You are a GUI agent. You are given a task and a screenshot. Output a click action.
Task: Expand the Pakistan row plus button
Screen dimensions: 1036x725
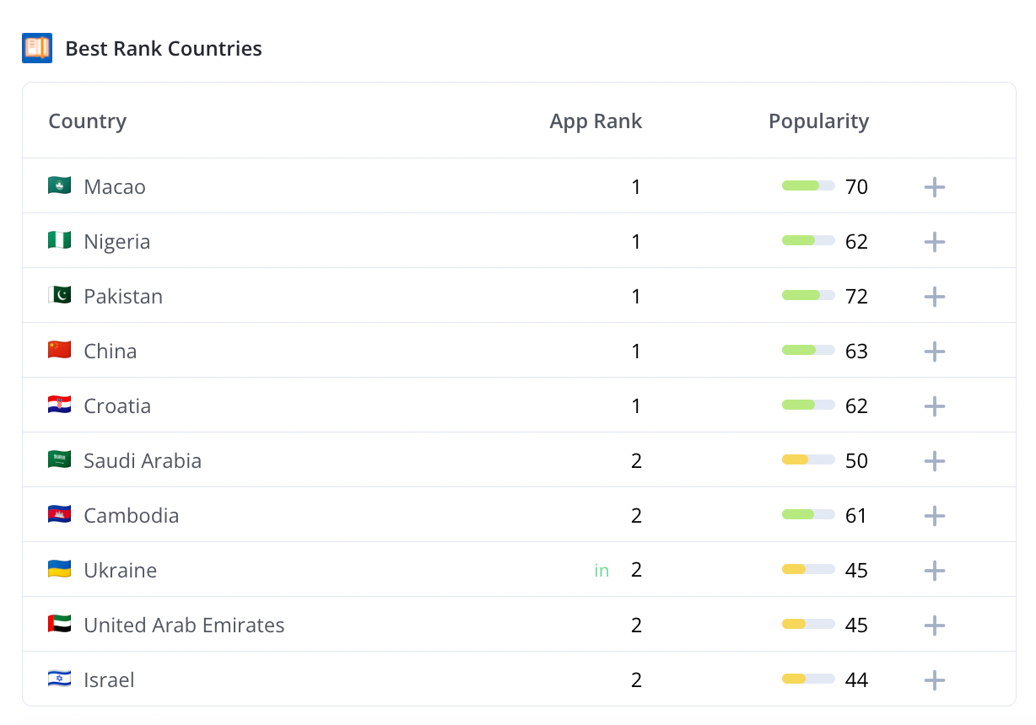coord(934,297)
